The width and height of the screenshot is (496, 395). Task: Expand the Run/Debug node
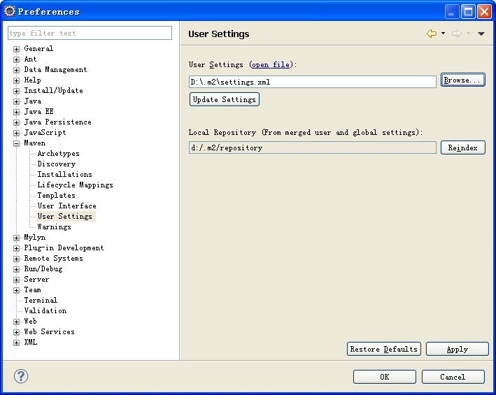click(17, 269)
